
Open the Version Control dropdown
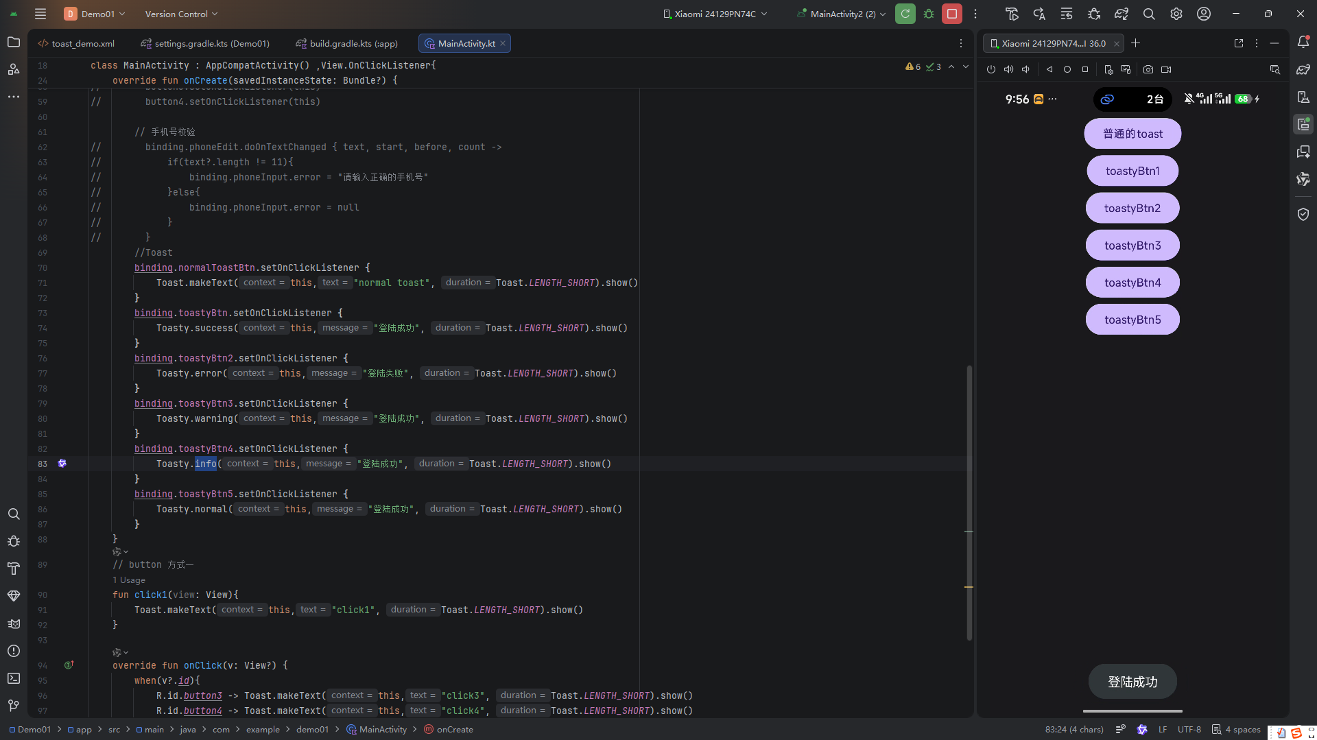181,14
